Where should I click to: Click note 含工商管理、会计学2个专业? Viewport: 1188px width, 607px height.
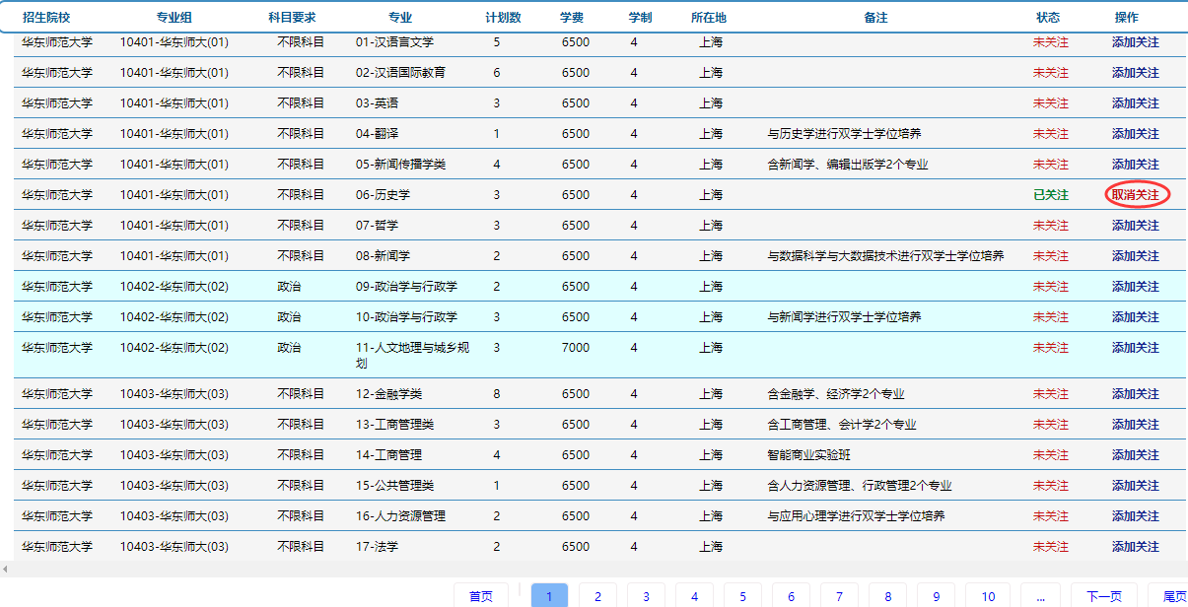point(841,425)
